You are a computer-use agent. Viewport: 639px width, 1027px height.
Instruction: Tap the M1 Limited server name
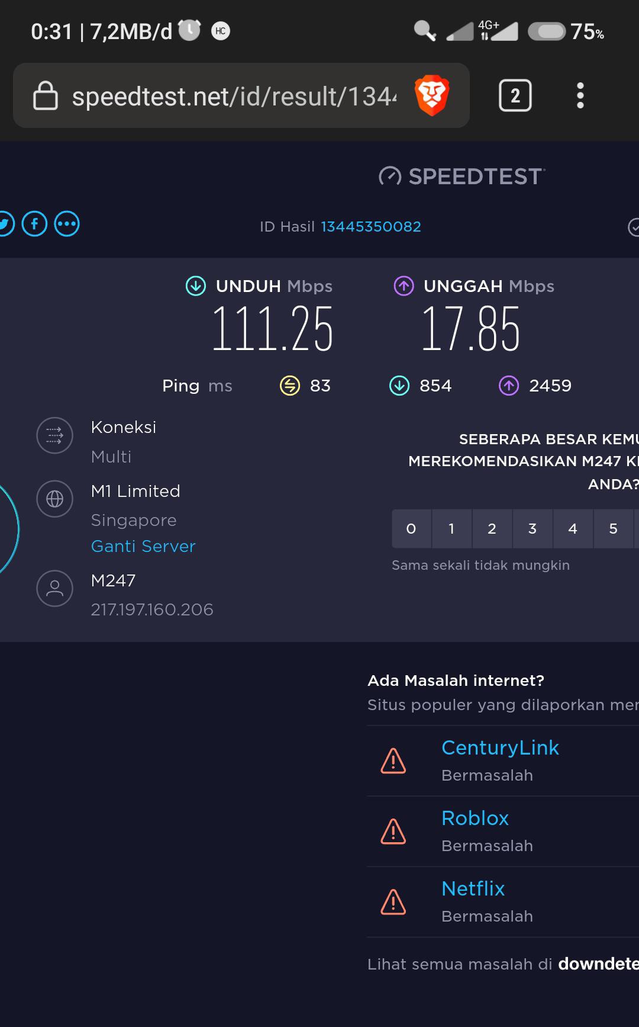point(135,491)
